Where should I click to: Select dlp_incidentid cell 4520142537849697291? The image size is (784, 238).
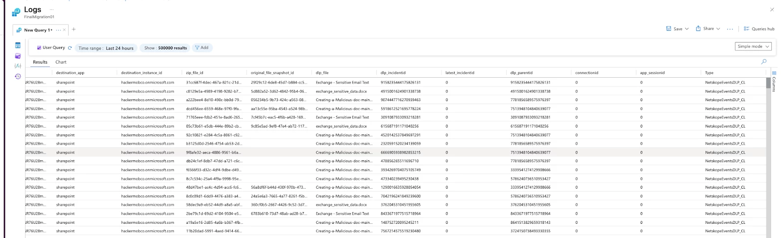[x=400, y=135]
